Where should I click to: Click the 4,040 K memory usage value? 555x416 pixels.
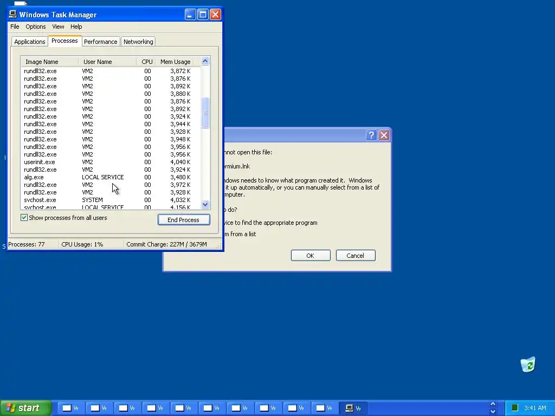(x=180, y=162)
